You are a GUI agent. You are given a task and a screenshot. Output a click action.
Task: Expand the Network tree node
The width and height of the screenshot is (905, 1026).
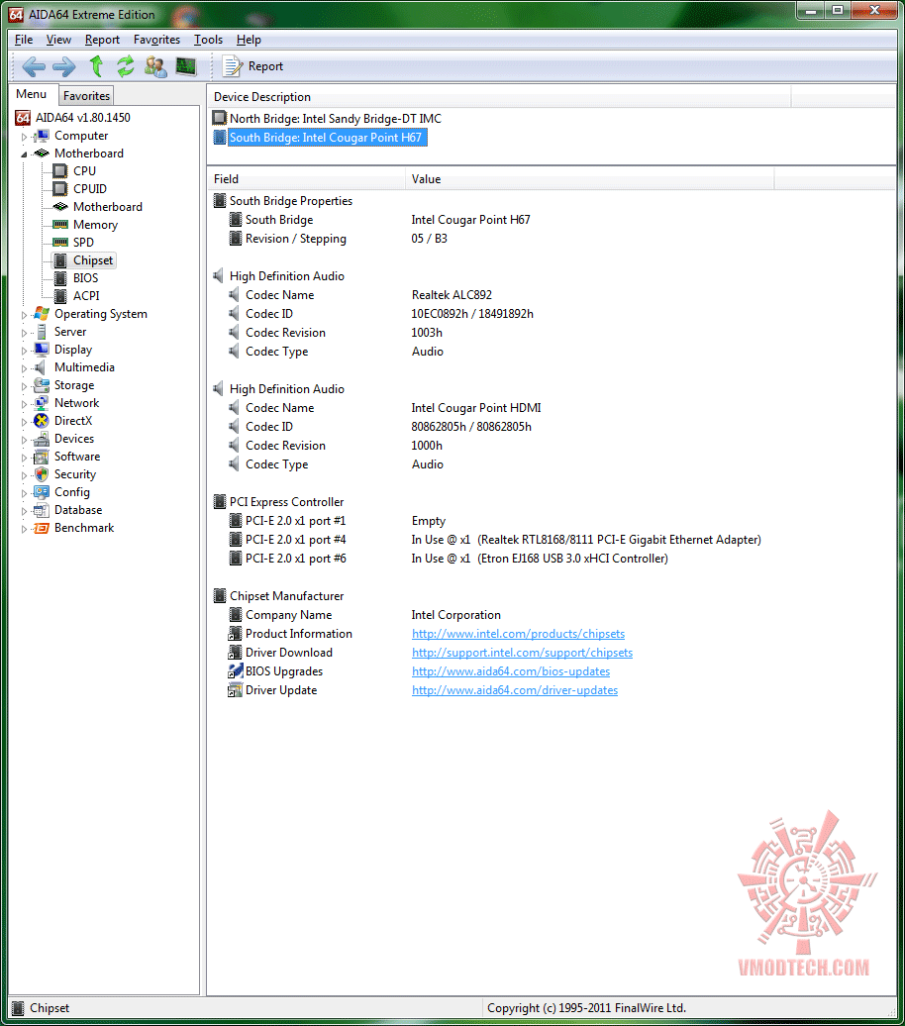tap(24, 404)
